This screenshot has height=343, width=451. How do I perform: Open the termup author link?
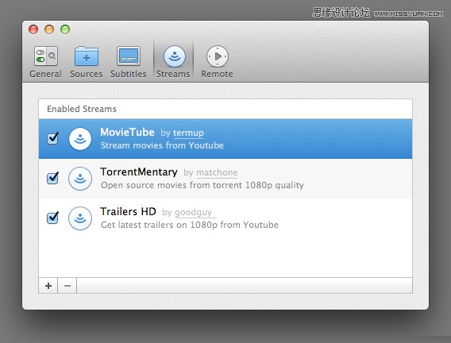click(188, 133)
